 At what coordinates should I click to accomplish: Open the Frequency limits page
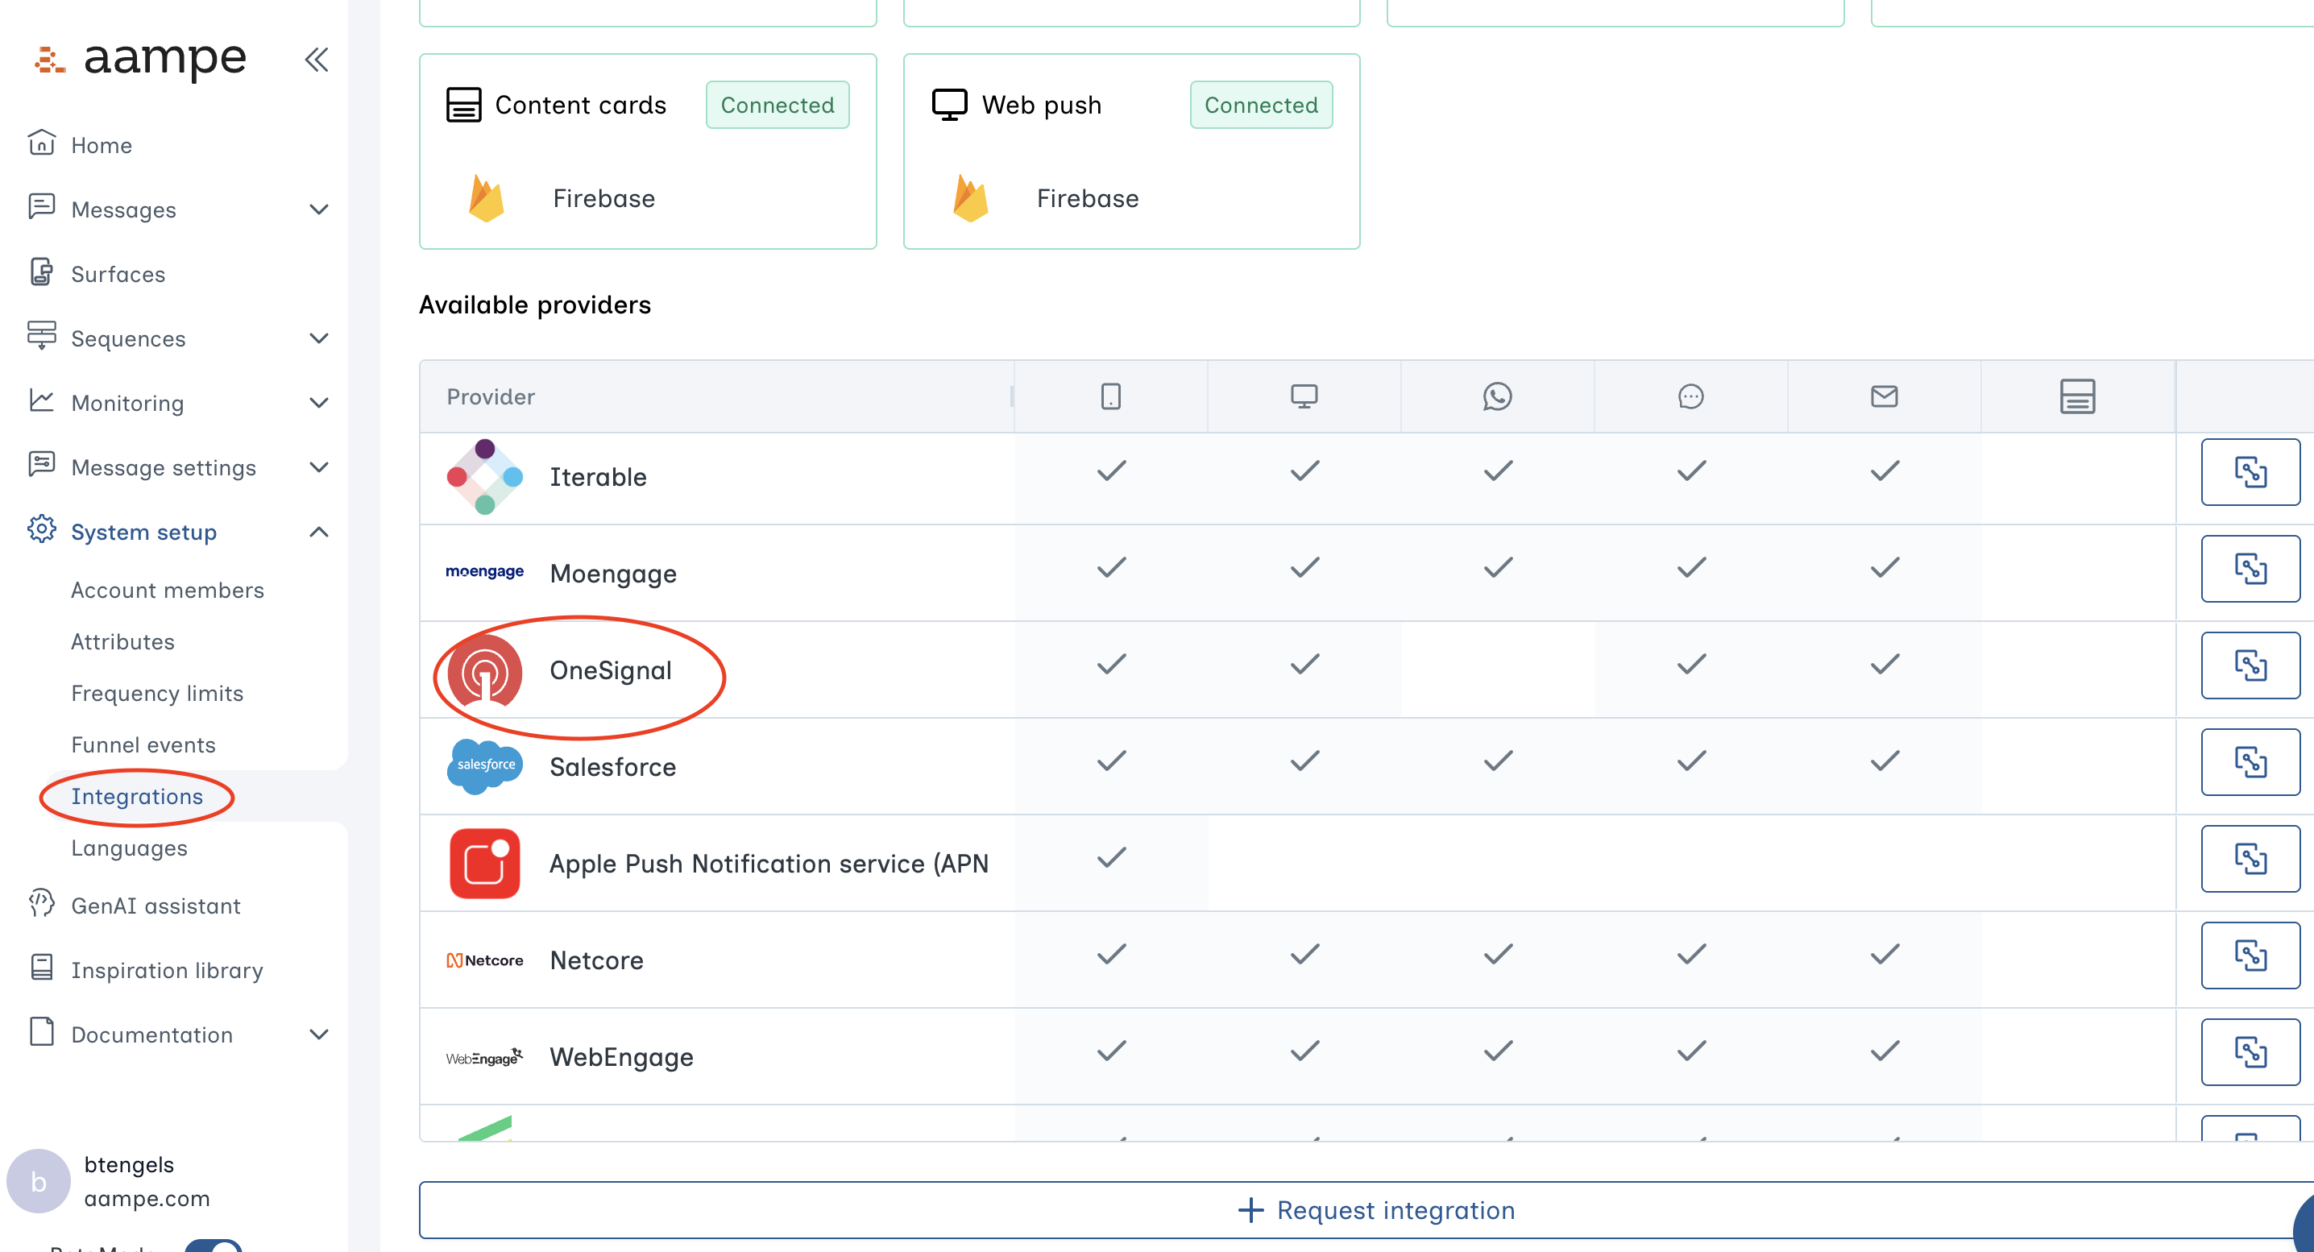click(157, 692)
